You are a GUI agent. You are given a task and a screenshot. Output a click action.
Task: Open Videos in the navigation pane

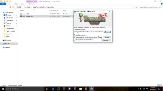[x=8, y=26]
